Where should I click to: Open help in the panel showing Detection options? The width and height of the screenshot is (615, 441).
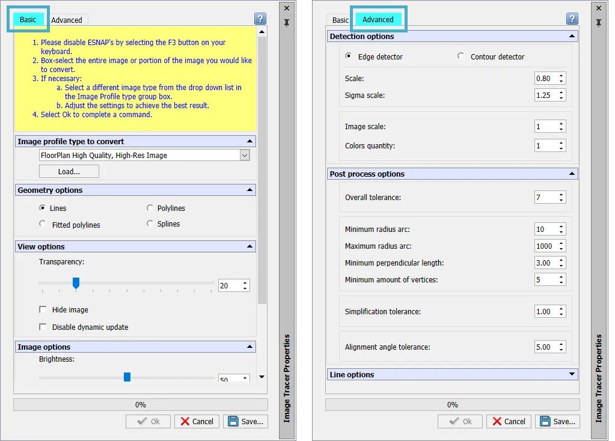[572, 19]
